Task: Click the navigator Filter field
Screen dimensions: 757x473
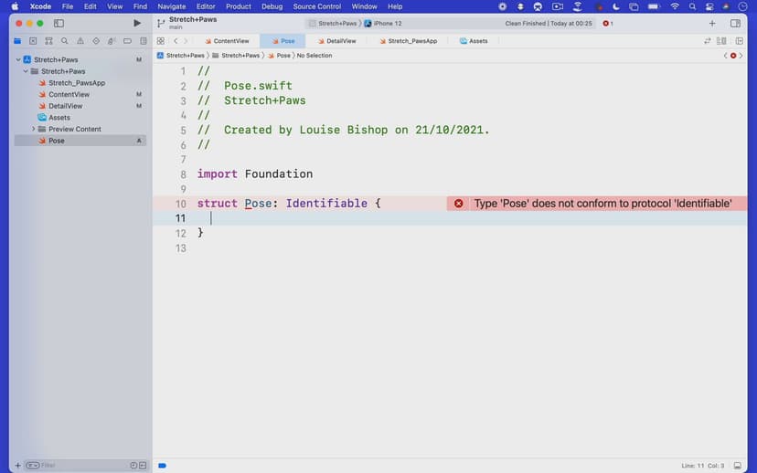Action: (x=78, y=465)
